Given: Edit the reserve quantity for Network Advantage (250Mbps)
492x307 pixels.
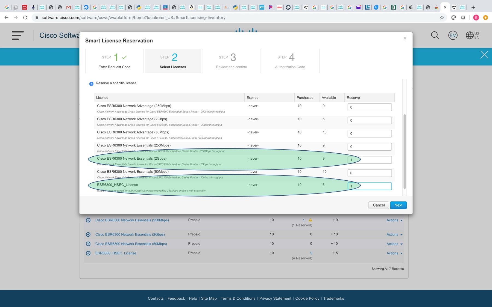Looking at the screenshot, I should tap(370, 107).
